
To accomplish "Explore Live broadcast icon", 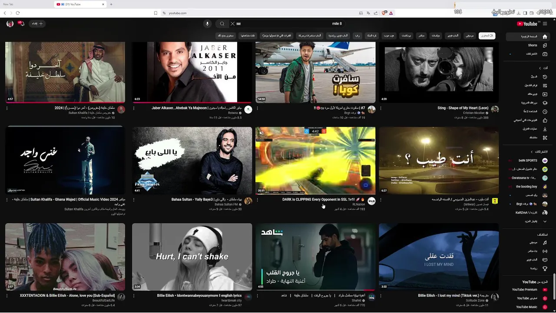I will pyautogui.click(x=545, y=251).
